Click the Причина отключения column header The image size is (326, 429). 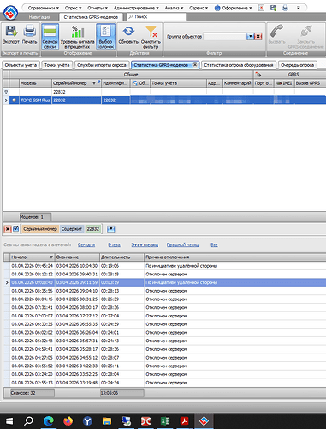[x=235, y=257]
